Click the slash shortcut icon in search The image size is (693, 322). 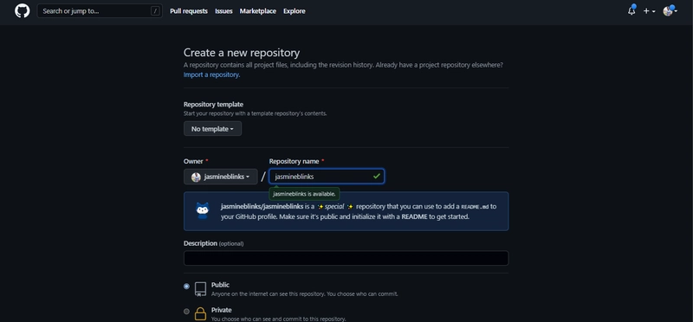click(155, 11)
